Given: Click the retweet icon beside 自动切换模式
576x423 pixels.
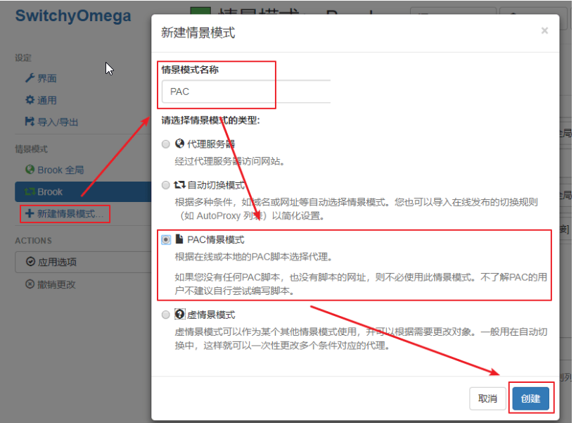Looking at the screenshot, I should [179, 184].
